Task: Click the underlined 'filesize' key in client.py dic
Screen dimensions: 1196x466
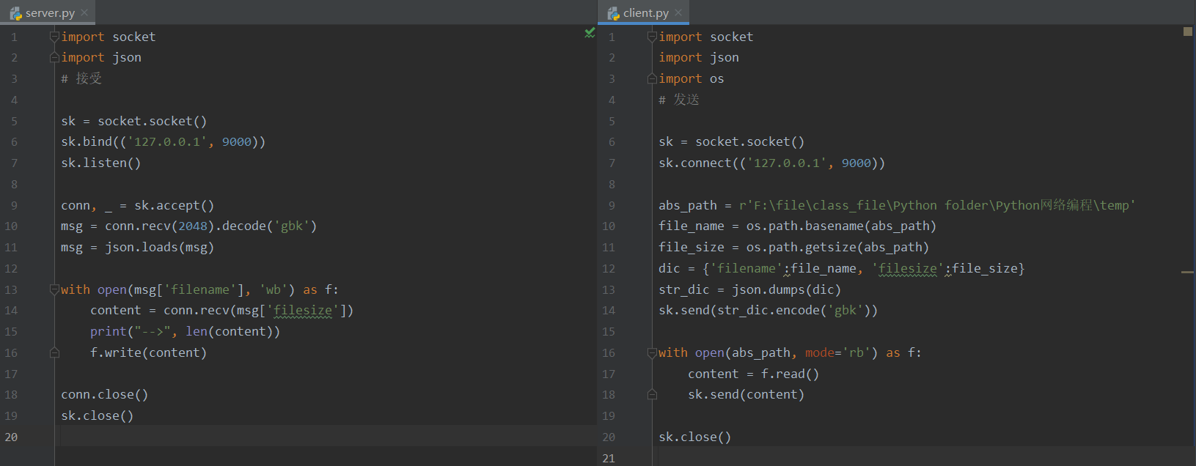Action: (908, 269)
